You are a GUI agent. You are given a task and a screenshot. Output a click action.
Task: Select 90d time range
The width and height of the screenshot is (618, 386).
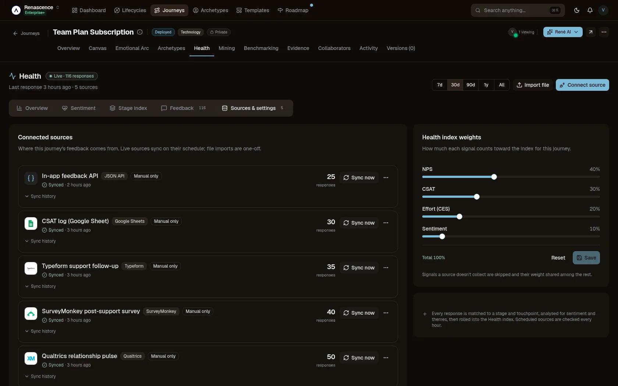click(470, 85)
